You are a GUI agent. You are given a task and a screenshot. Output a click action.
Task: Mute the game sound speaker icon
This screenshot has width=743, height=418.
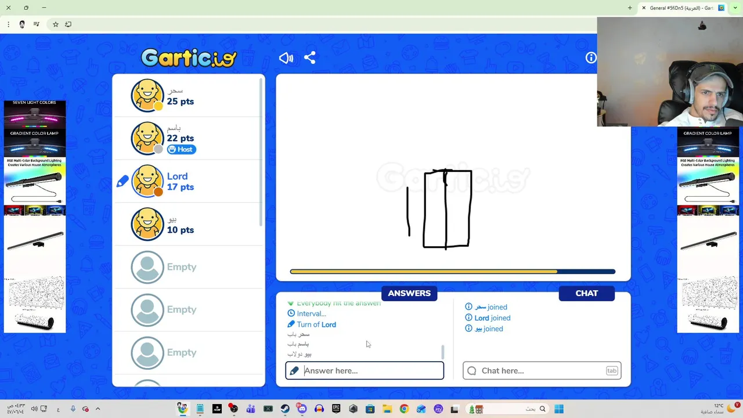click(x=286, y=57)
